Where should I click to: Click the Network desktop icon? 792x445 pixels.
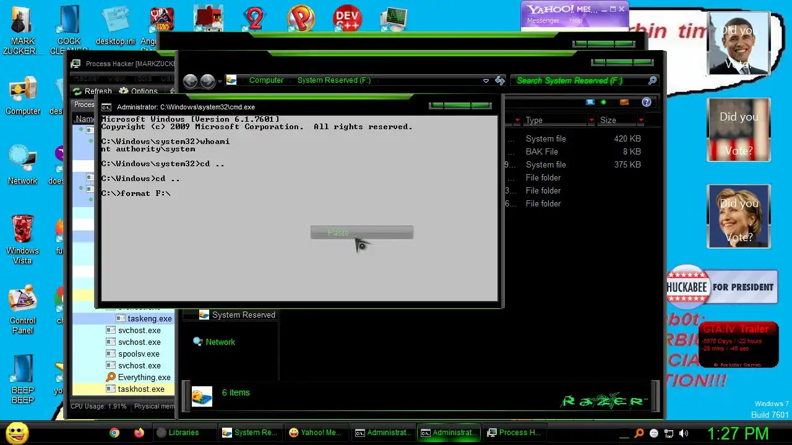pyautogui.click(x=23, y=165)
